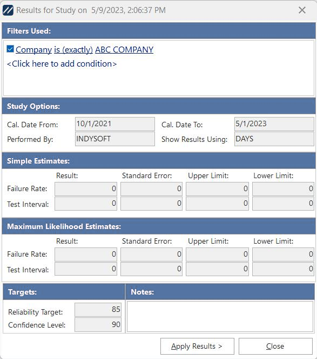Click the Show Results Using DAYS field
317x359 pixels.
coord(274,139)
